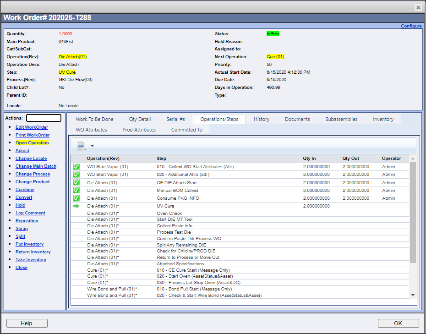
Task: Open the Configure link at top right
Action: point(411,26)
